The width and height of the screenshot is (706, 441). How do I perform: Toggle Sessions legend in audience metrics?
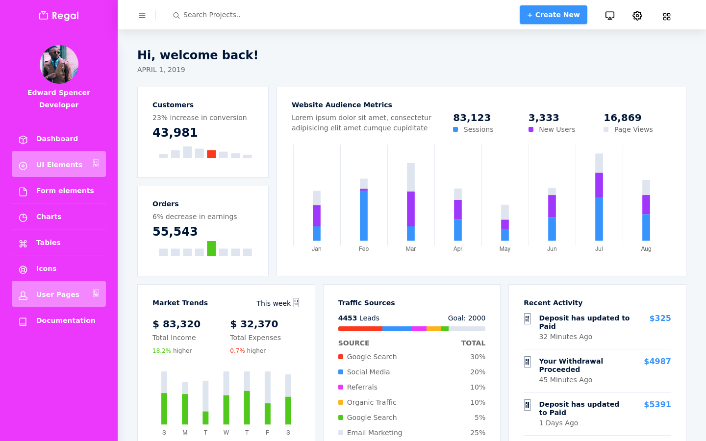click(473, 129)
